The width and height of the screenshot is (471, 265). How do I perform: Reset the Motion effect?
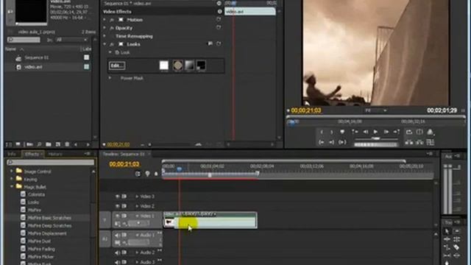tap(219, 20)
